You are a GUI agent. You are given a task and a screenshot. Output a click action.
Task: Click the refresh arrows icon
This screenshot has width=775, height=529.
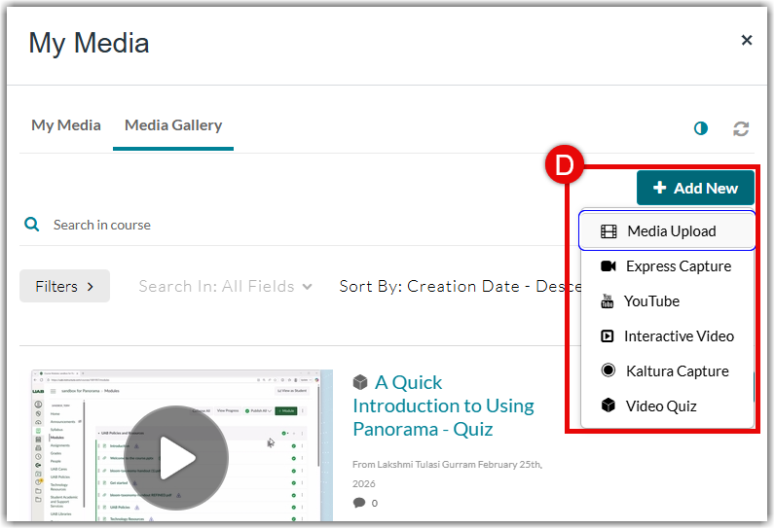[x=740, y=128]
